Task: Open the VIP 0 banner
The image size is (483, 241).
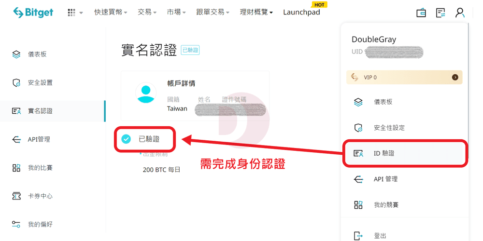Action: click(404, 78)
